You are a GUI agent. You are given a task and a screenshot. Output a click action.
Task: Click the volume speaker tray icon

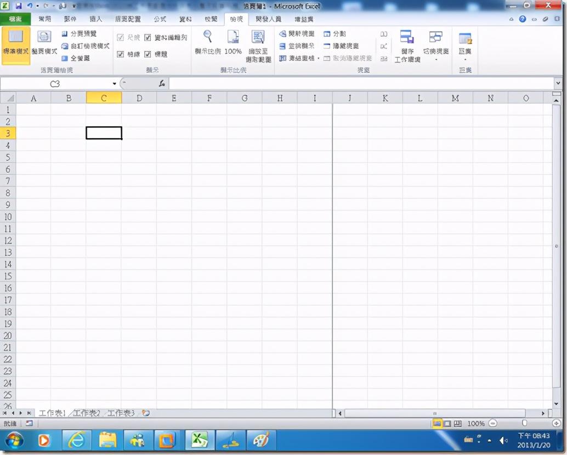[503, 440]
